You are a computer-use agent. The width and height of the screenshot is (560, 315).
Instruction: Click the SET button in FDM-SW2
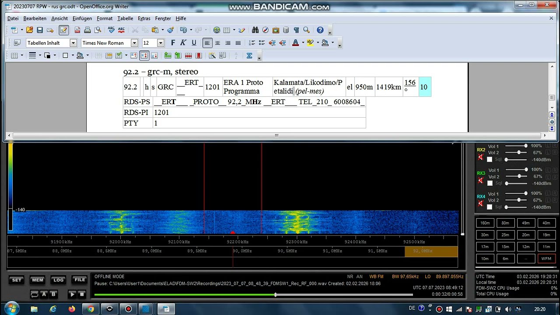point(17,280)
